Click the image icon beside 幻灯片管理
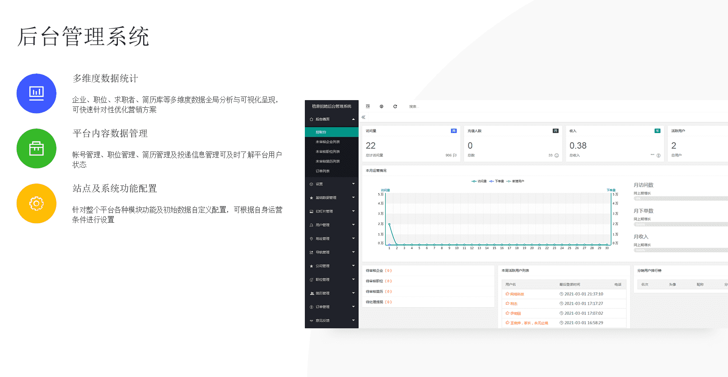Viewport: 728px width, 377px height. click(312, 211)
